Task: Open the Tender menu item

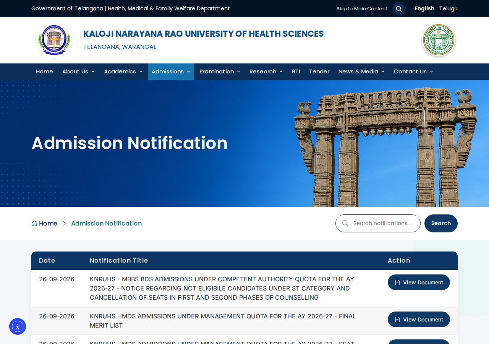Action: click(x=319, y=71)
